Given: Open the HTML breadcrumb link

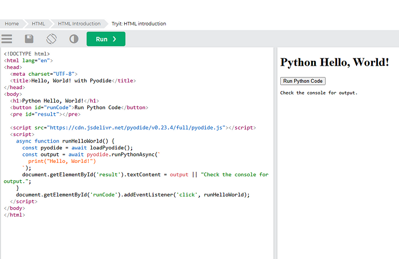Looking at the screenshot, I should point(38,23).
